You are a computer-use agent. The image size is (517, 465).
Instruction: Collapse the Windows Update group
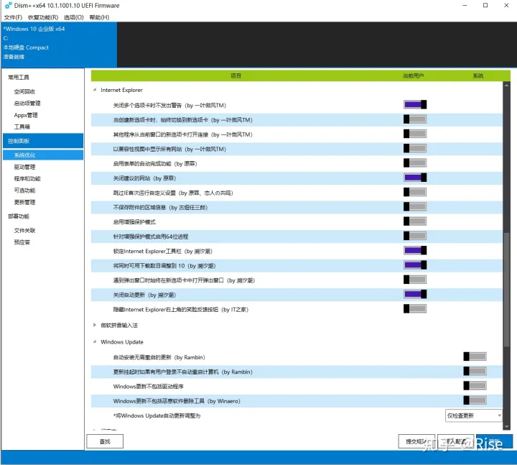[x=95, y=342]
